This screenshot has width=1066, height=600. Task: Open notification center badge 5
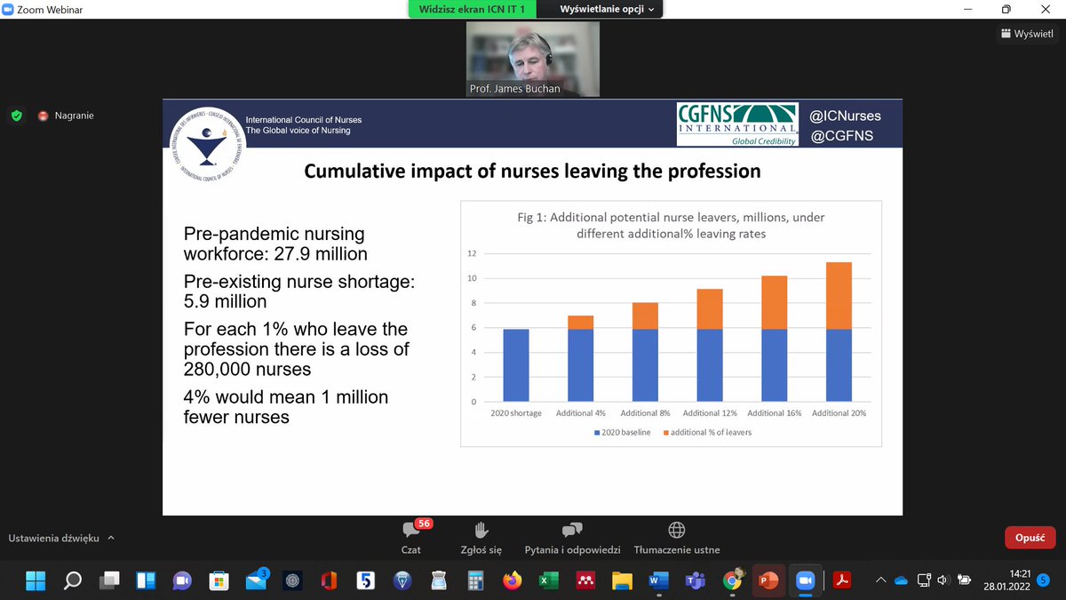pos(1044,580)
